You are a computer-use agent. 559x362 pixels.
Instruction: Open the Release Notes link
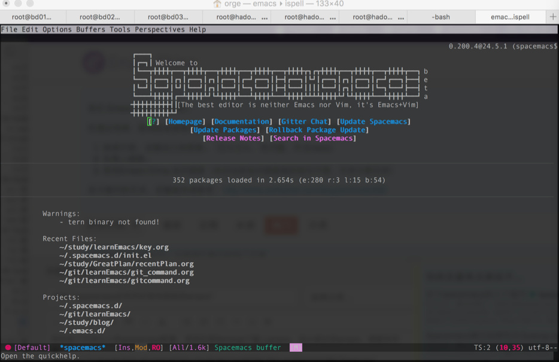click(233, 138)
